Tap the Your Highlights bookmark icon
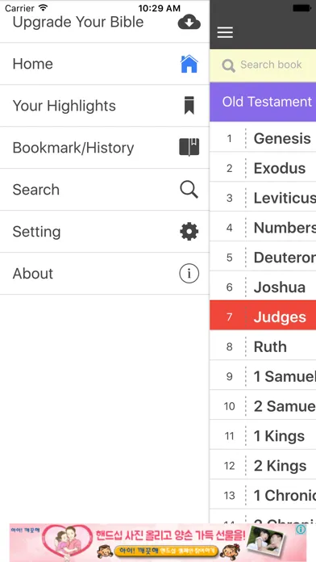This screenshot has width=316, height=562. [x=189, y=105]
